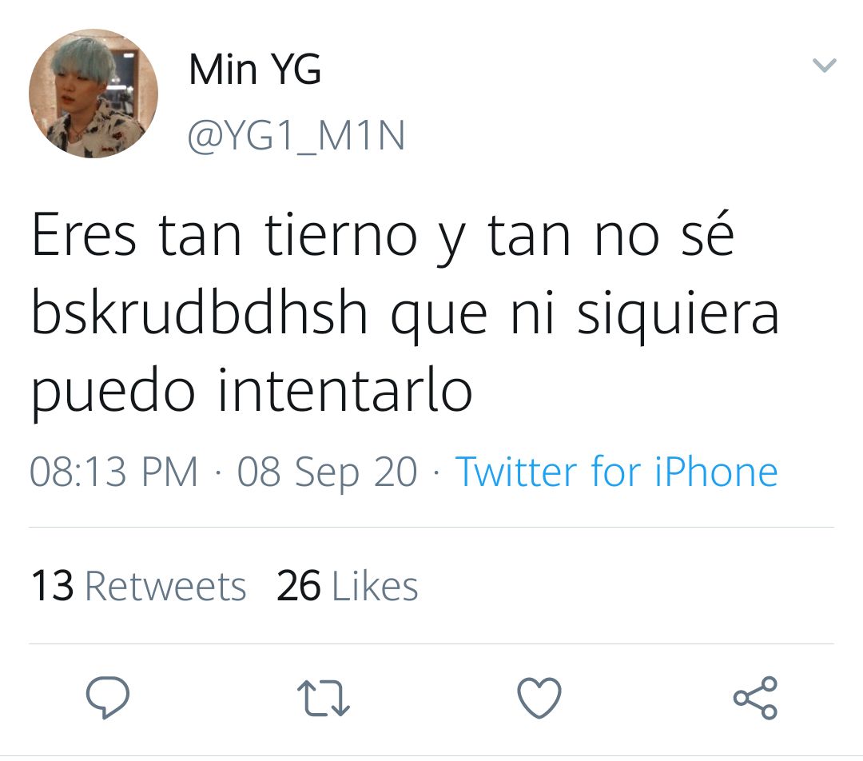
Task: Open the Min YG display name
Action: coord(255,70)
